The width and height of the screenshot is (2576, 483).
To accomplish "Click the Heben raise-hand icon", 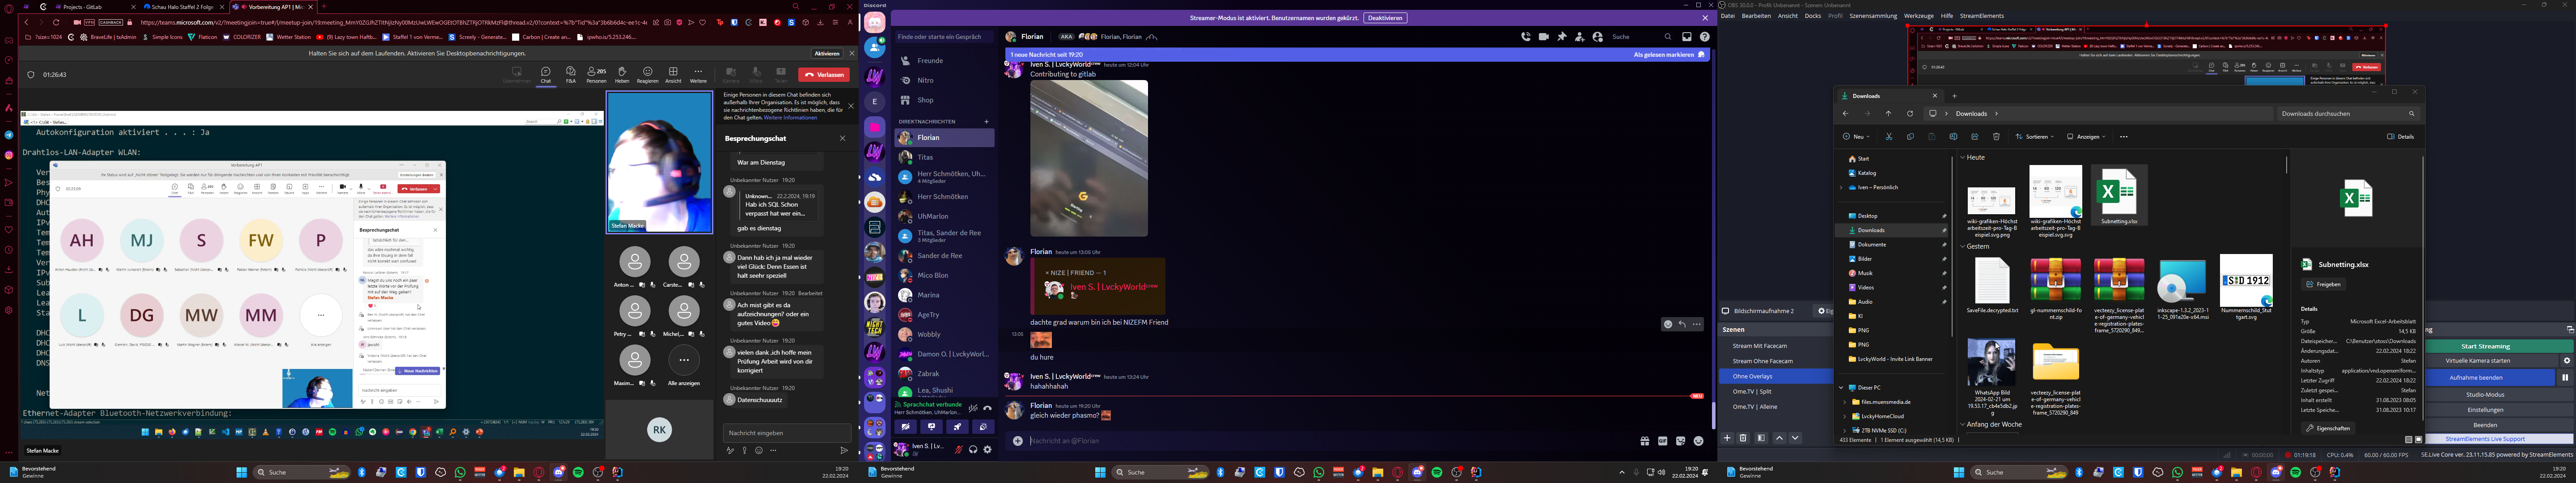I will click(622, 72).
